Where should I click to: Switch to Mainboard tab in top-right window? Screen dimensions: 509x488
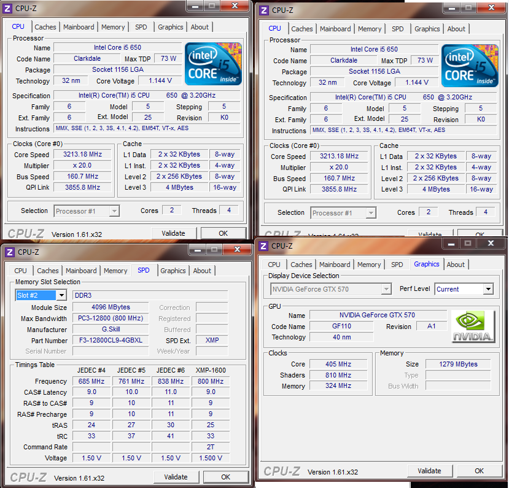(335, 29)
